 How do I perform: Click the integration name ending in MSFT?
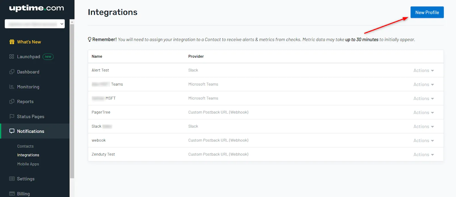click(x=104, y=98)
